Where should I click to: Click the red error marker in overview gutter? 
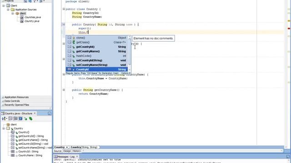pos(289,29)
